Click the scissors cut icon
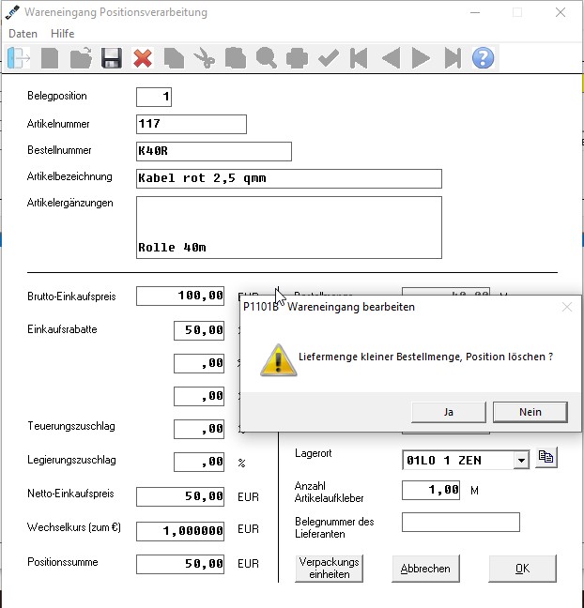This screenshot has height=608, width=584. [x=204, y=58]
